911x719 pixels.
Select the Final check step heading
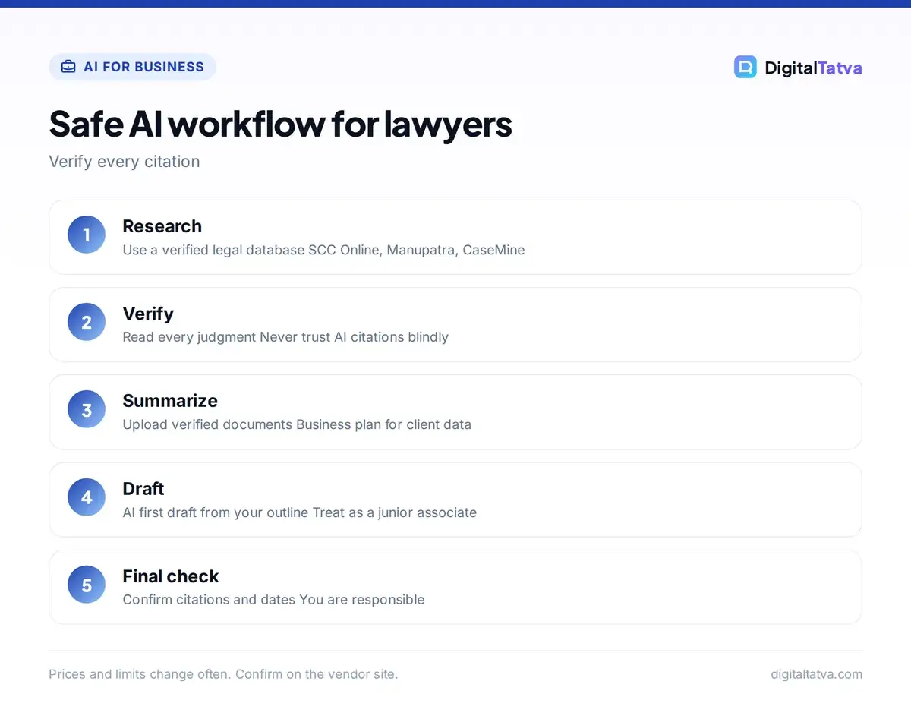click(x=171, y=576)
